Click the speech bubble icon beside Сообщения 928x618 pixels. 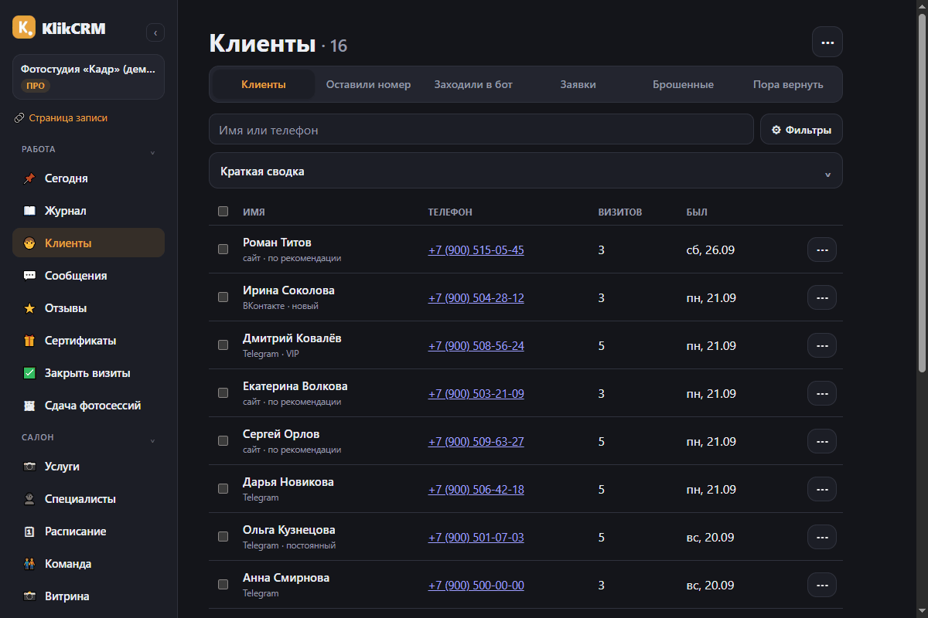(29, 276)
